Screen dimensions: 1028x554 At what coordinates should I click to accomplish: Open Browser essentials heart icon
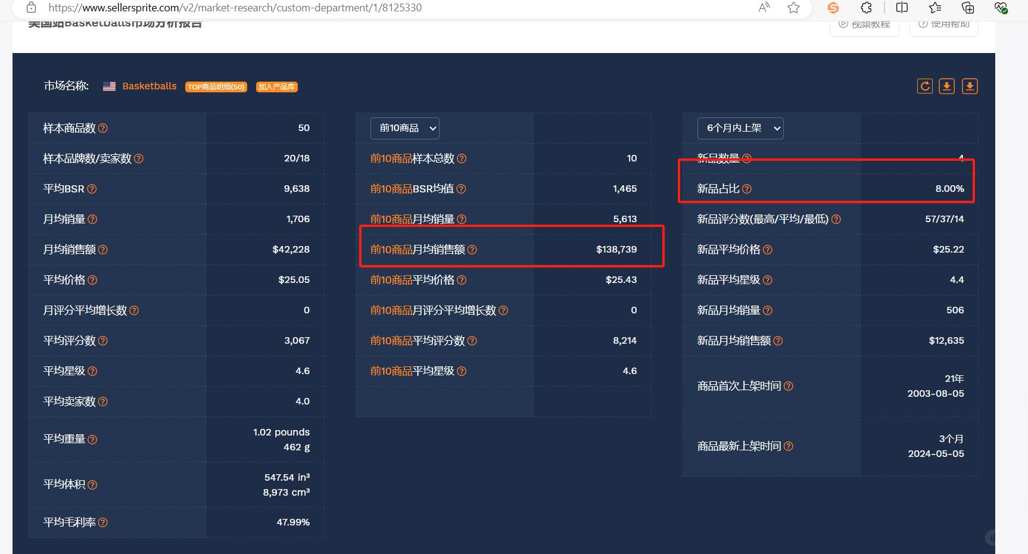pyautogui.click(x=1001, y=8)
